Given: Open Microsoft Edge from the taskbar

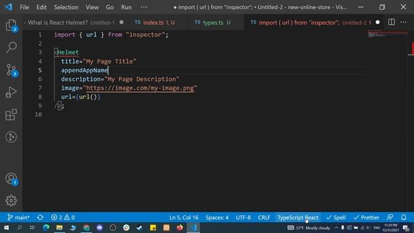Looking at the screenshot, I should pos(46,228).
